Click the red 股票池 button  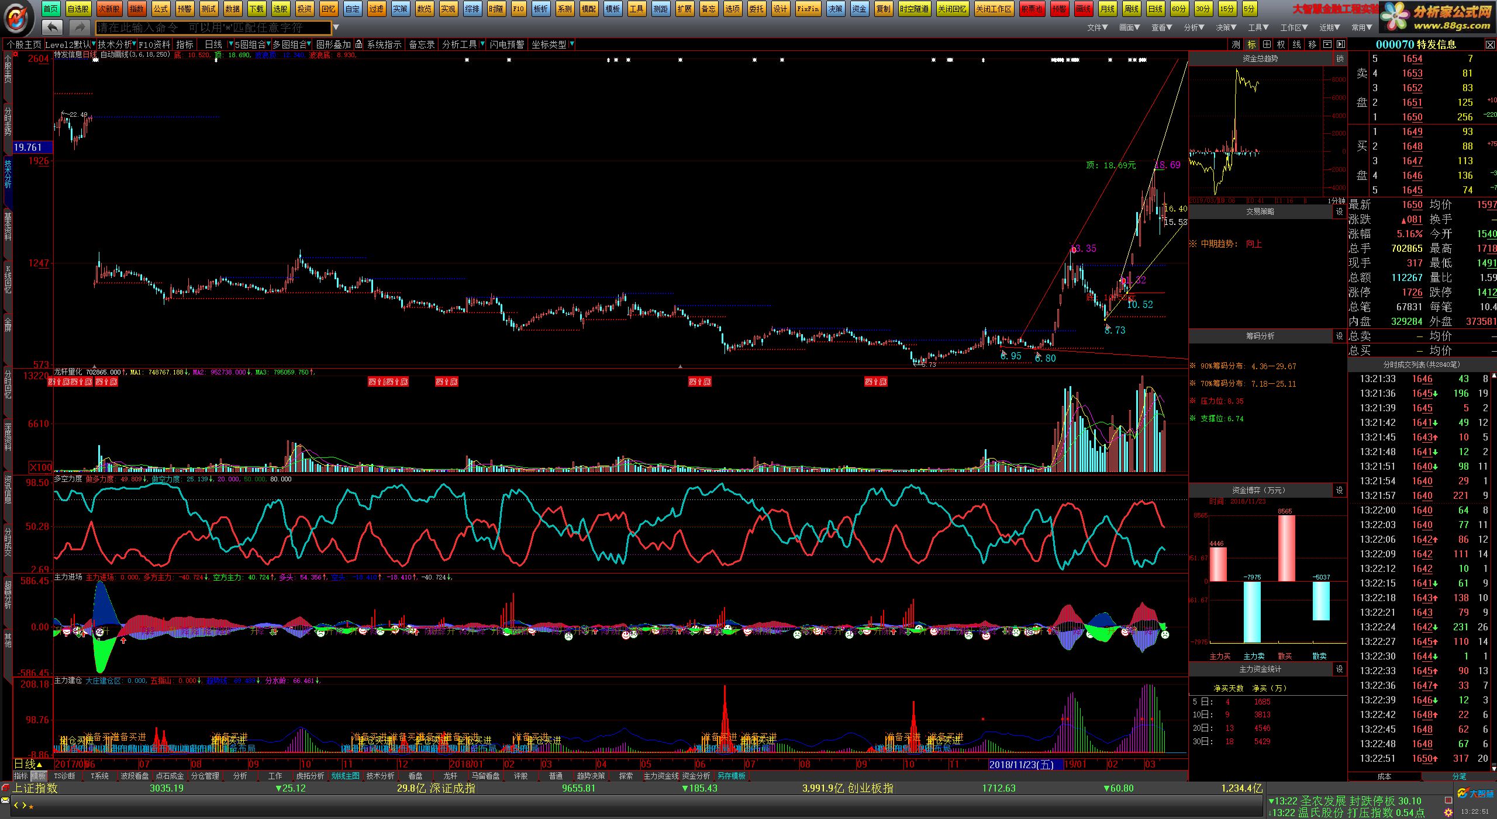pyautogui.click(x=1032, y=9)
